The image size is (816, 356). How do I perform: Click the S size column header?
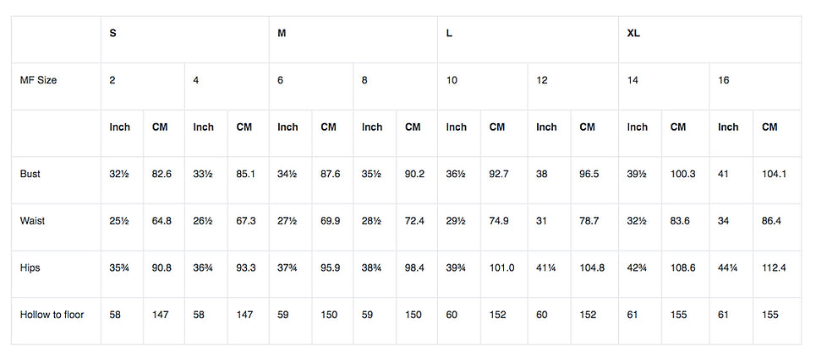click(184, 40)
